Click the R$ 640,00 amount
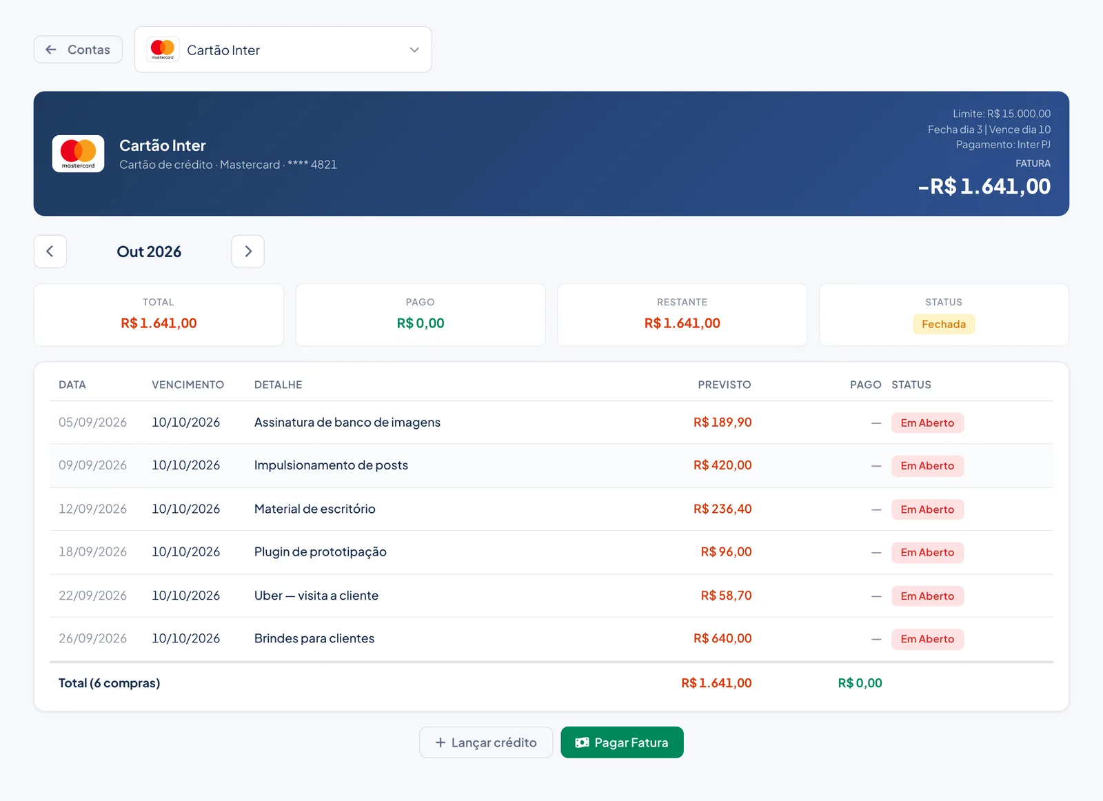The width and height of the screenshot is (1103, 801). click(722, 638)
